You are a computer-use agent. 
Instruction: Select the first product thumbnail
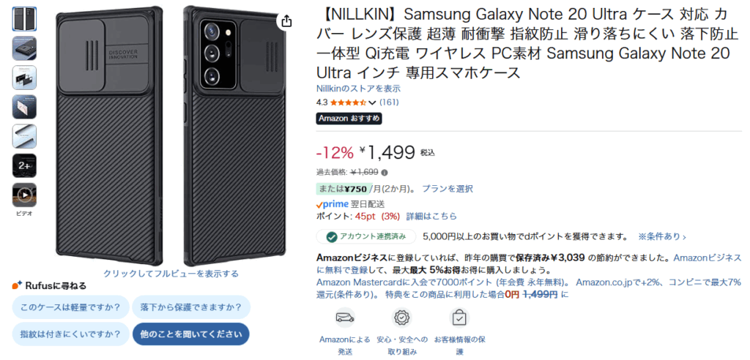[x=24, y=19]
